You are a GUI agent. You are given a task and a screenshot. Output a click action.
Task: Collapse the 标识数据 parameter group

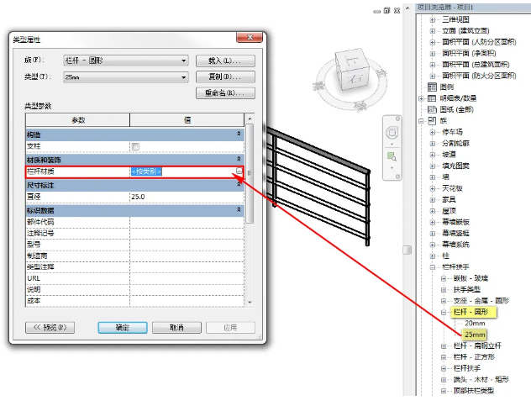238,210
